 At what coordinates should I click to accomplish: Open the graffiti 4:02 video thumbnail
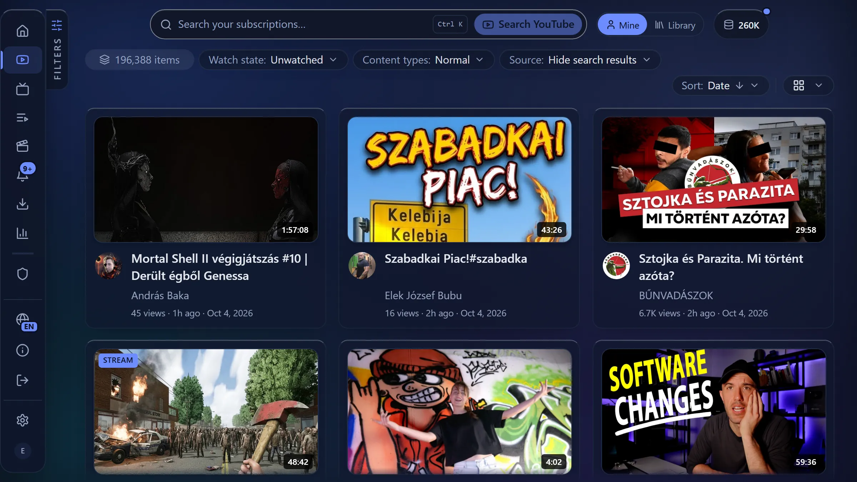pyautogui.click(x=460, y=412)
